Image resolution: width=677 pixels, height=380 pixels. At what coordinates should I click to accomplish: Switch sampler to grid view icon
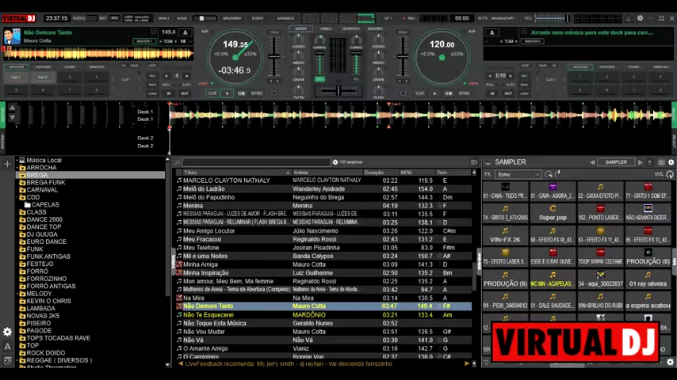tap(661, 162)
